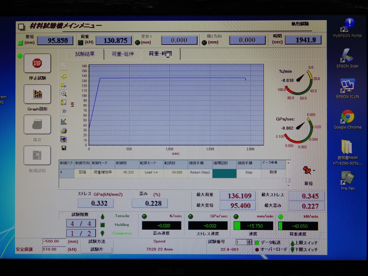Switch to the 試験結果 tab
Screen dimensions: 368x276
85,54
